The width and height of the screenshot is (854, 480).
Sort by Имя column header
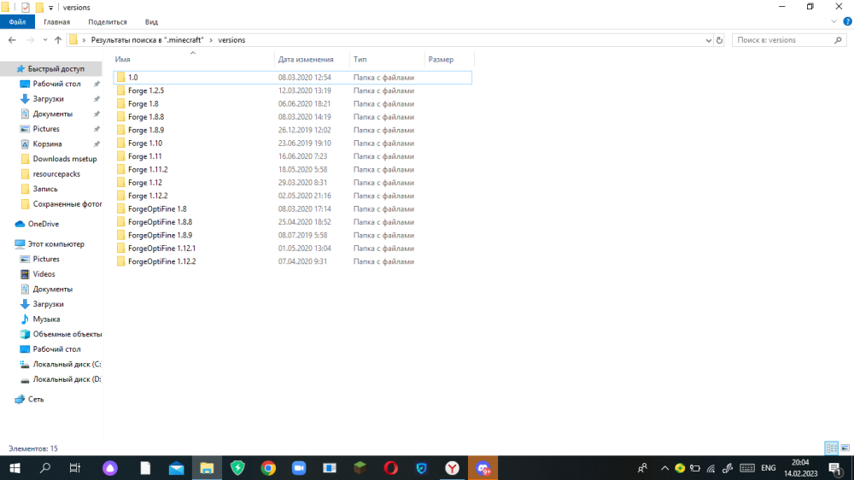(193, 59)
